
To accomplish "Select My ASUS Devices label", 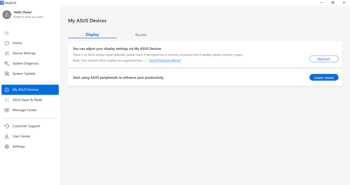I will click(x=26, y=89).
